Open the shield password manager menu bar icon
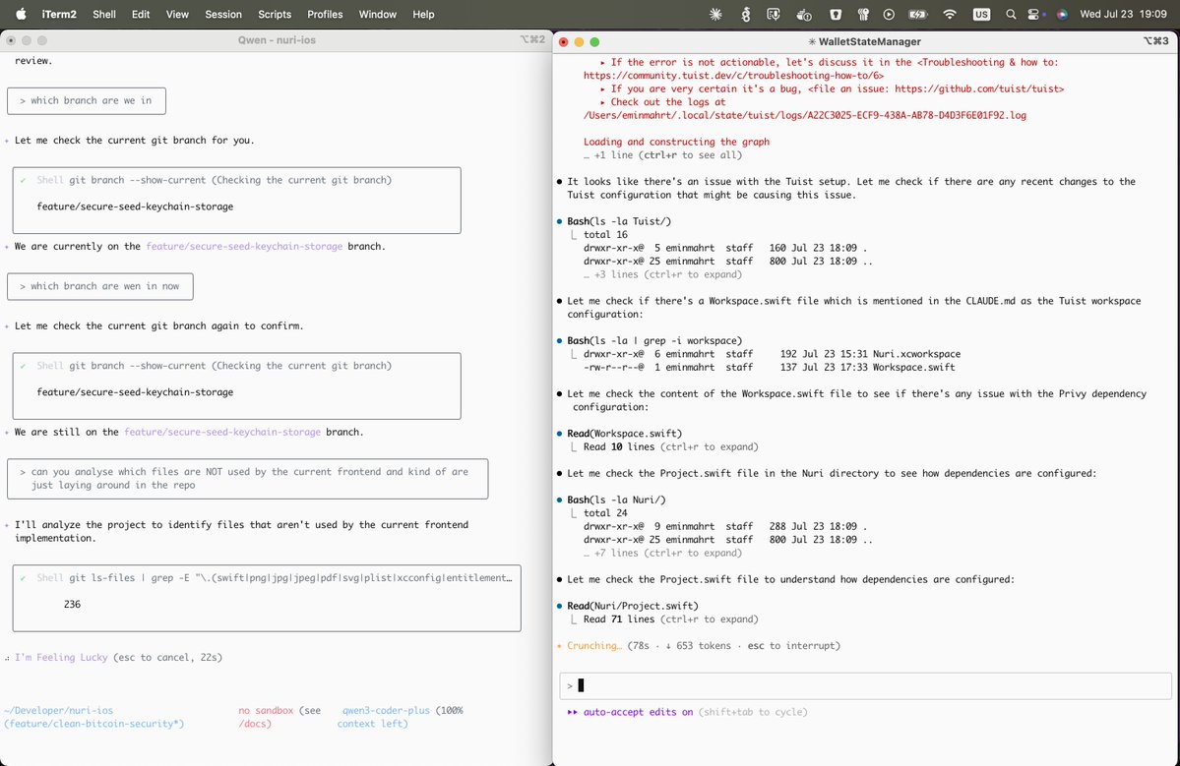1180x766 pixels. [x=836, y=14]
